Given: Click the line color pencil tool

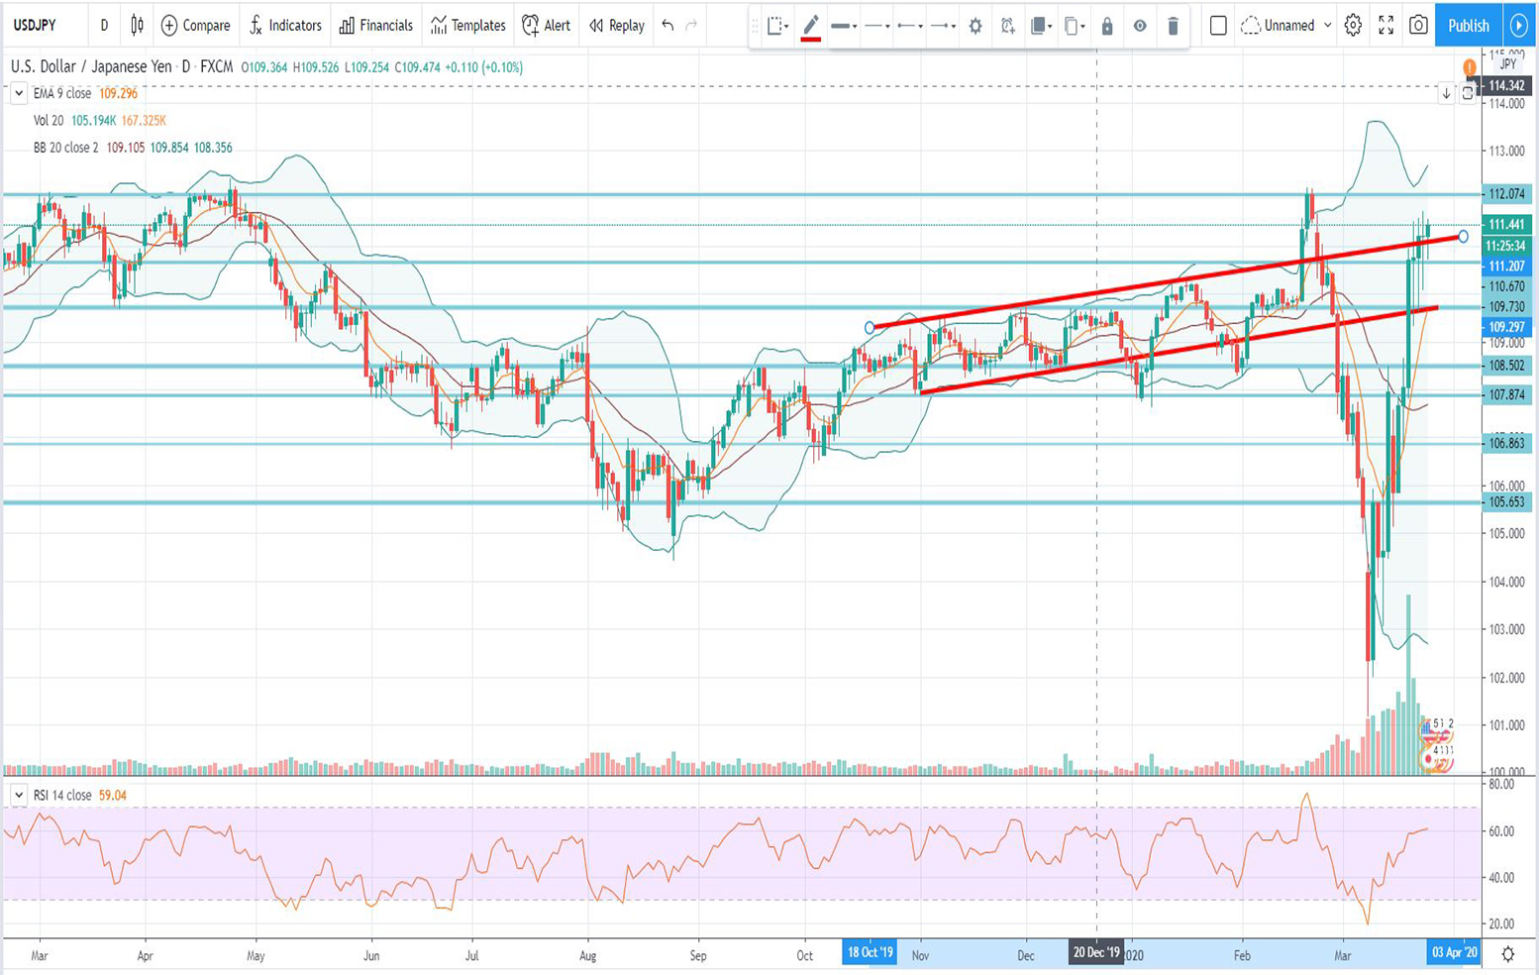Looking at the screenshot, I should pos(810,26).
